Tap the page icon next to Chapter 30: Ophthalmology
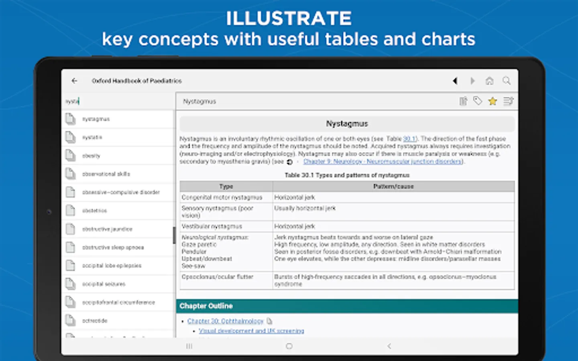Image resolution: width=578 pixels, height=361 pixels. [x=269, y=321]
